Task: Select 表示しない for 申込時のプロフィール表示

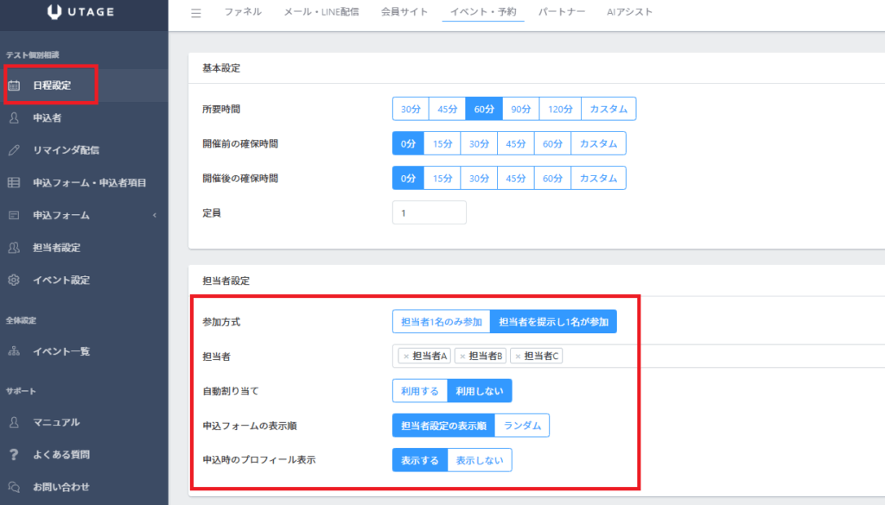Action: (479, 460)
